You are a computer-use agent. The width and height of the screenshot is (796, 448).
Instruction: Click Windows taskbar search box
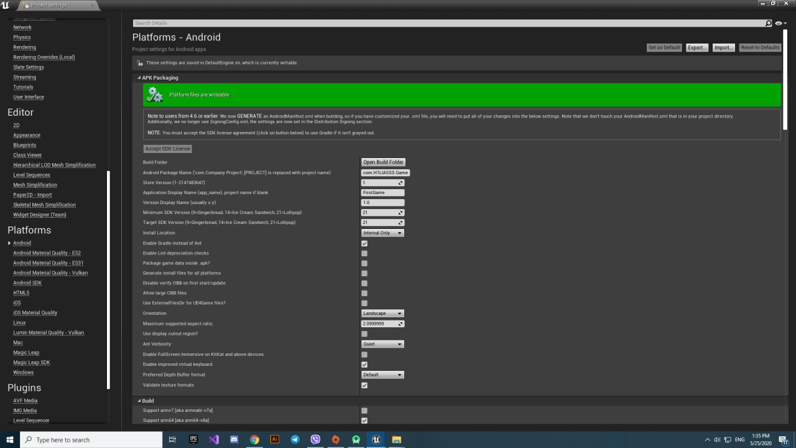(91, 439)
